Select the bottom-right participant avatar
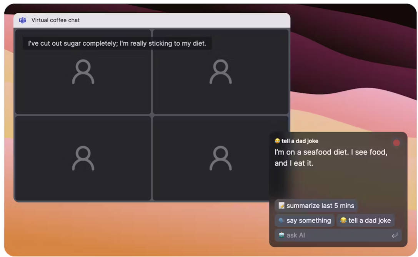The image size is (418, 257). 220,158
